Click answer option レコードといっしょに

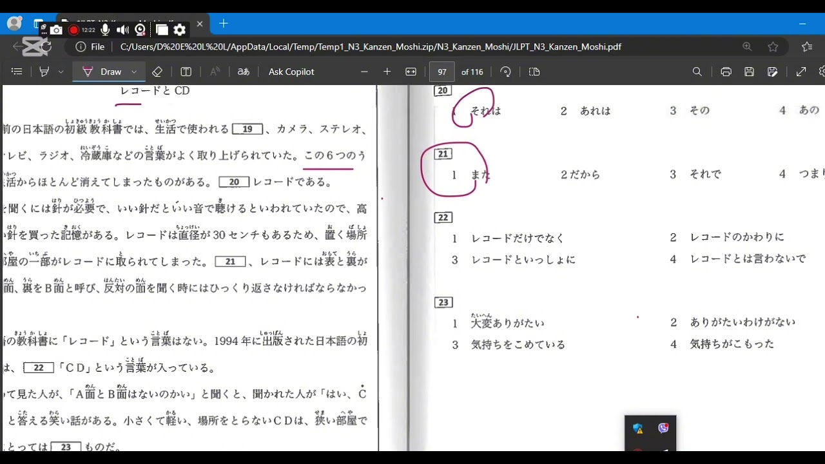click(523, 260)
